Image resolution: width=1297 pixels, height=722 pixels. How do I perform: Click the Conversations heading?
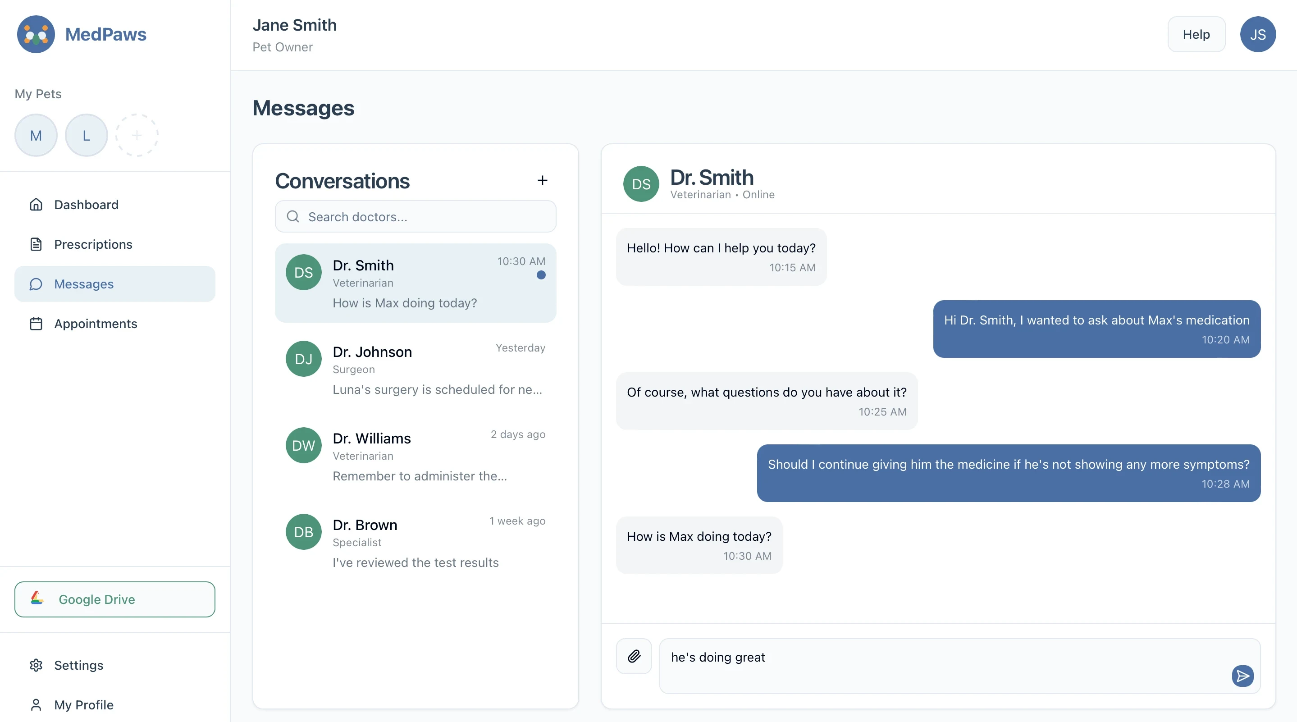pyautogui.click(x=343, y=181)
